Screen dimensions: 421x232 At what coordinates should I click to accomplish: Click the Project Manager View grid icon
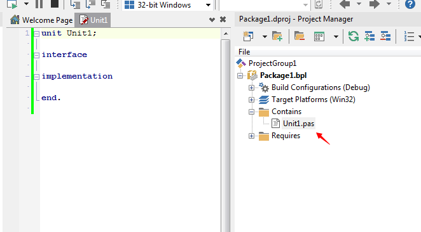pyautogui.click(x=319, y=37)
